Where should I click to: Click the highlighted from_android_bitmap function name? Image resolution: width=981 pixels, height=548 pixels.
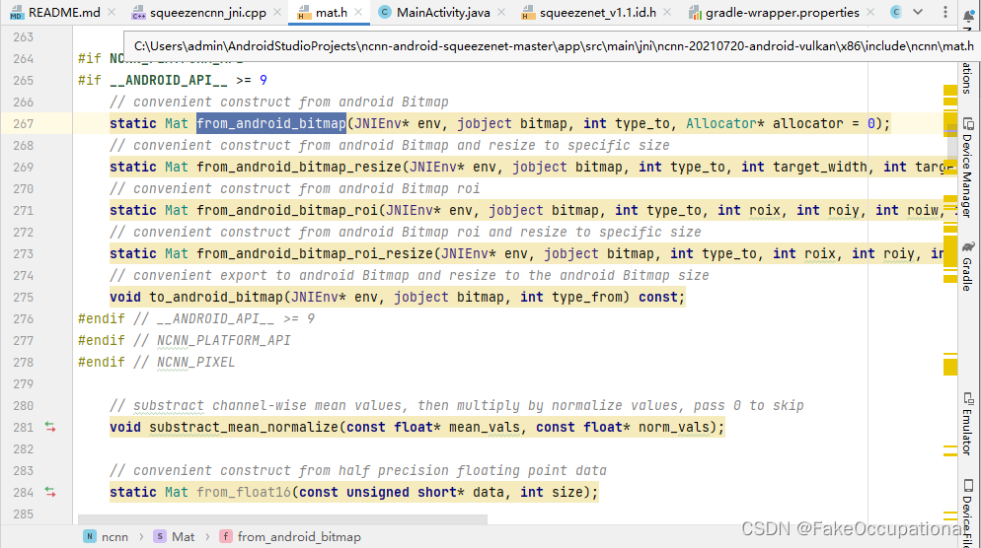click(270, 124)
